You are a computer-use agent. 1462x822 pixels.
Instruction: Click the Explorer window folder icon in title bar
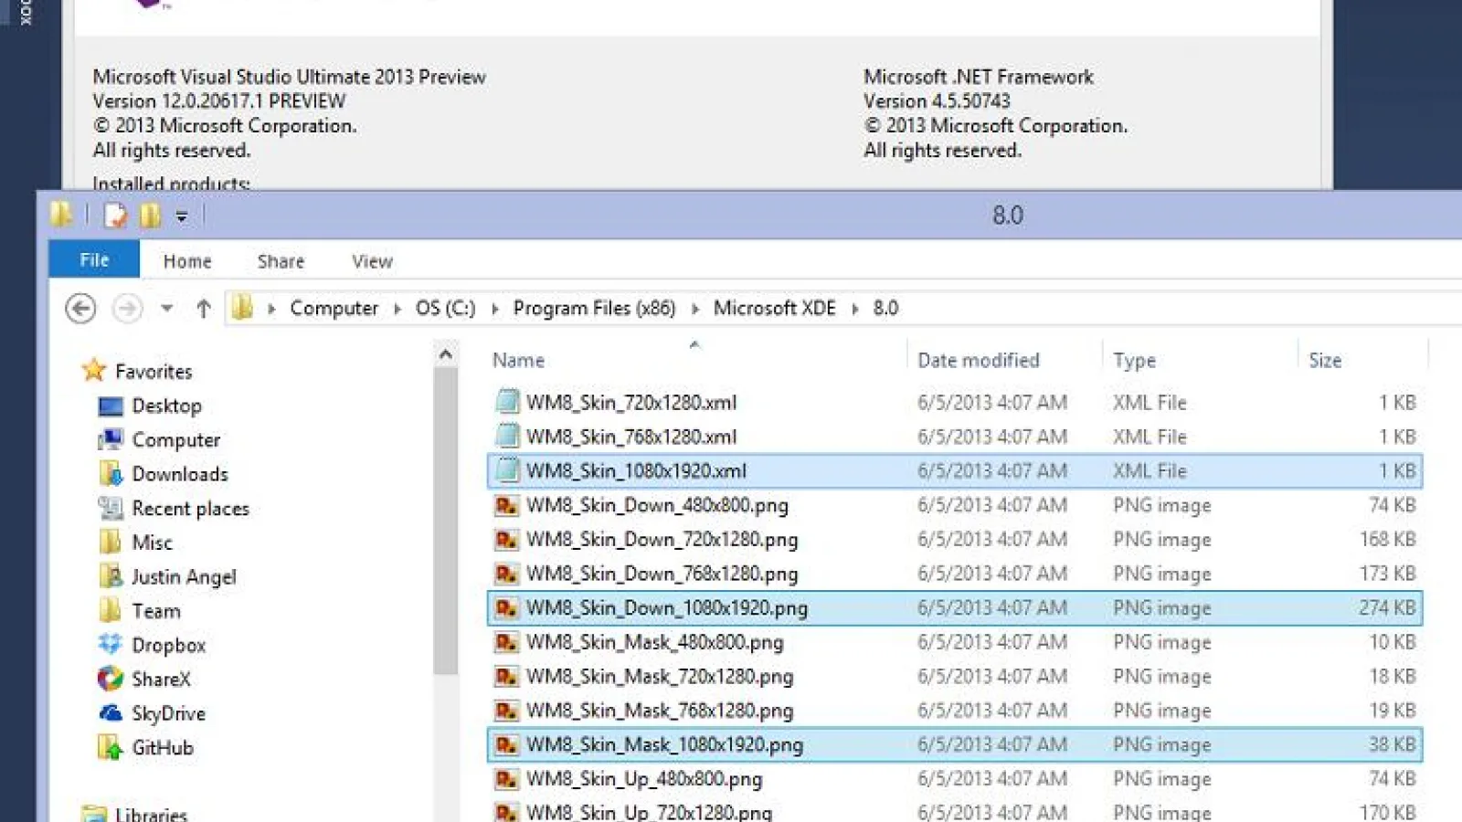[x=61, y=215]
